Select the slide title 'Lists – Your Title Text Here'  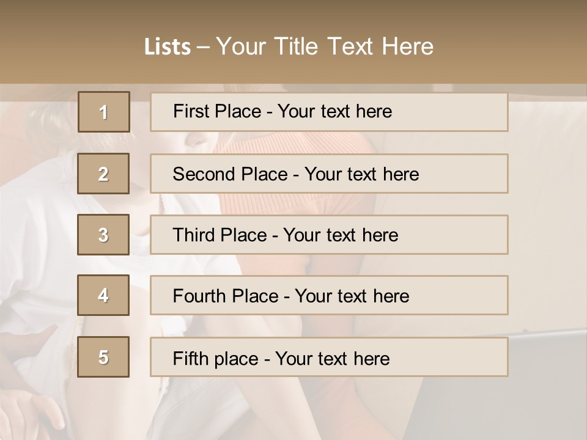coord(289,46)
